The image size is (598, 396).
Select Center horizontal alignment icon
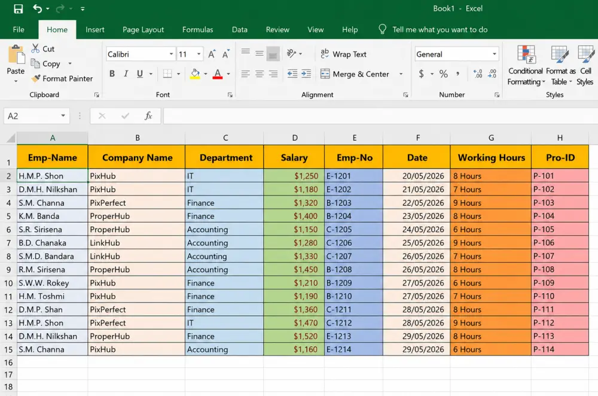(260, 74)
